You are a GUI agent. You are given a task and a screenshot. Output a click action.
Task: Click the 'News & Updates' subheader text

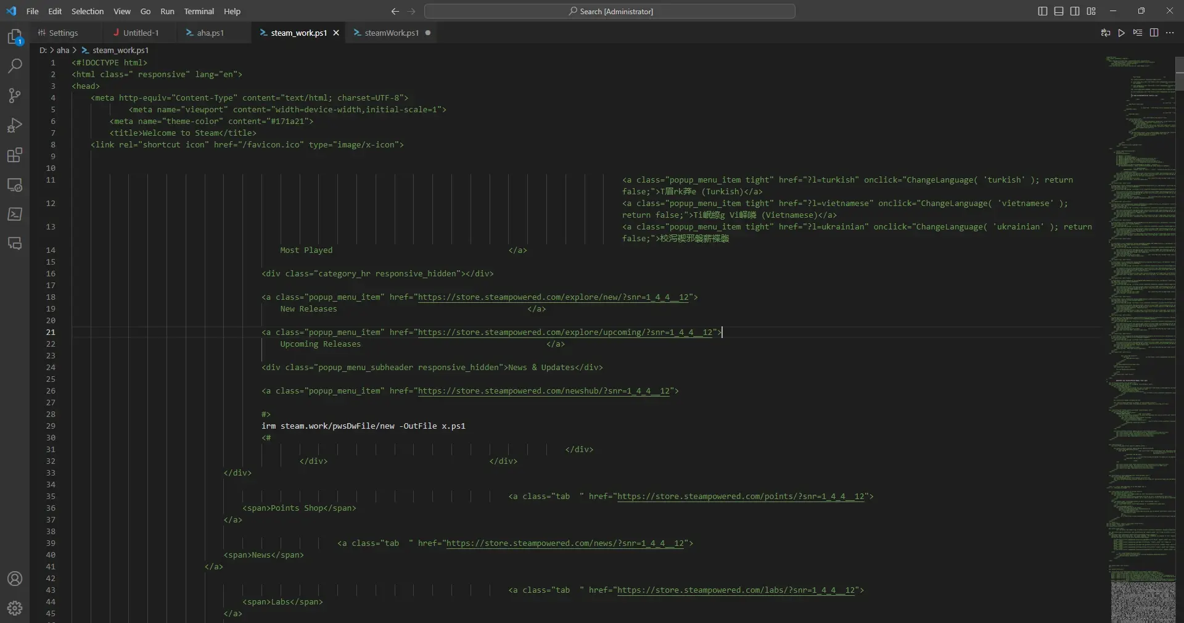coord(541,367)
